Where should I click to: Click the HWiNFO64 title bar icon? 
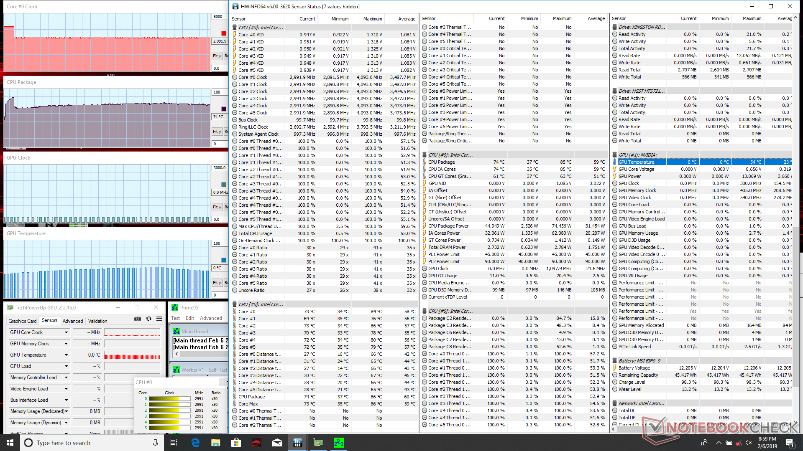coord(235,6)
